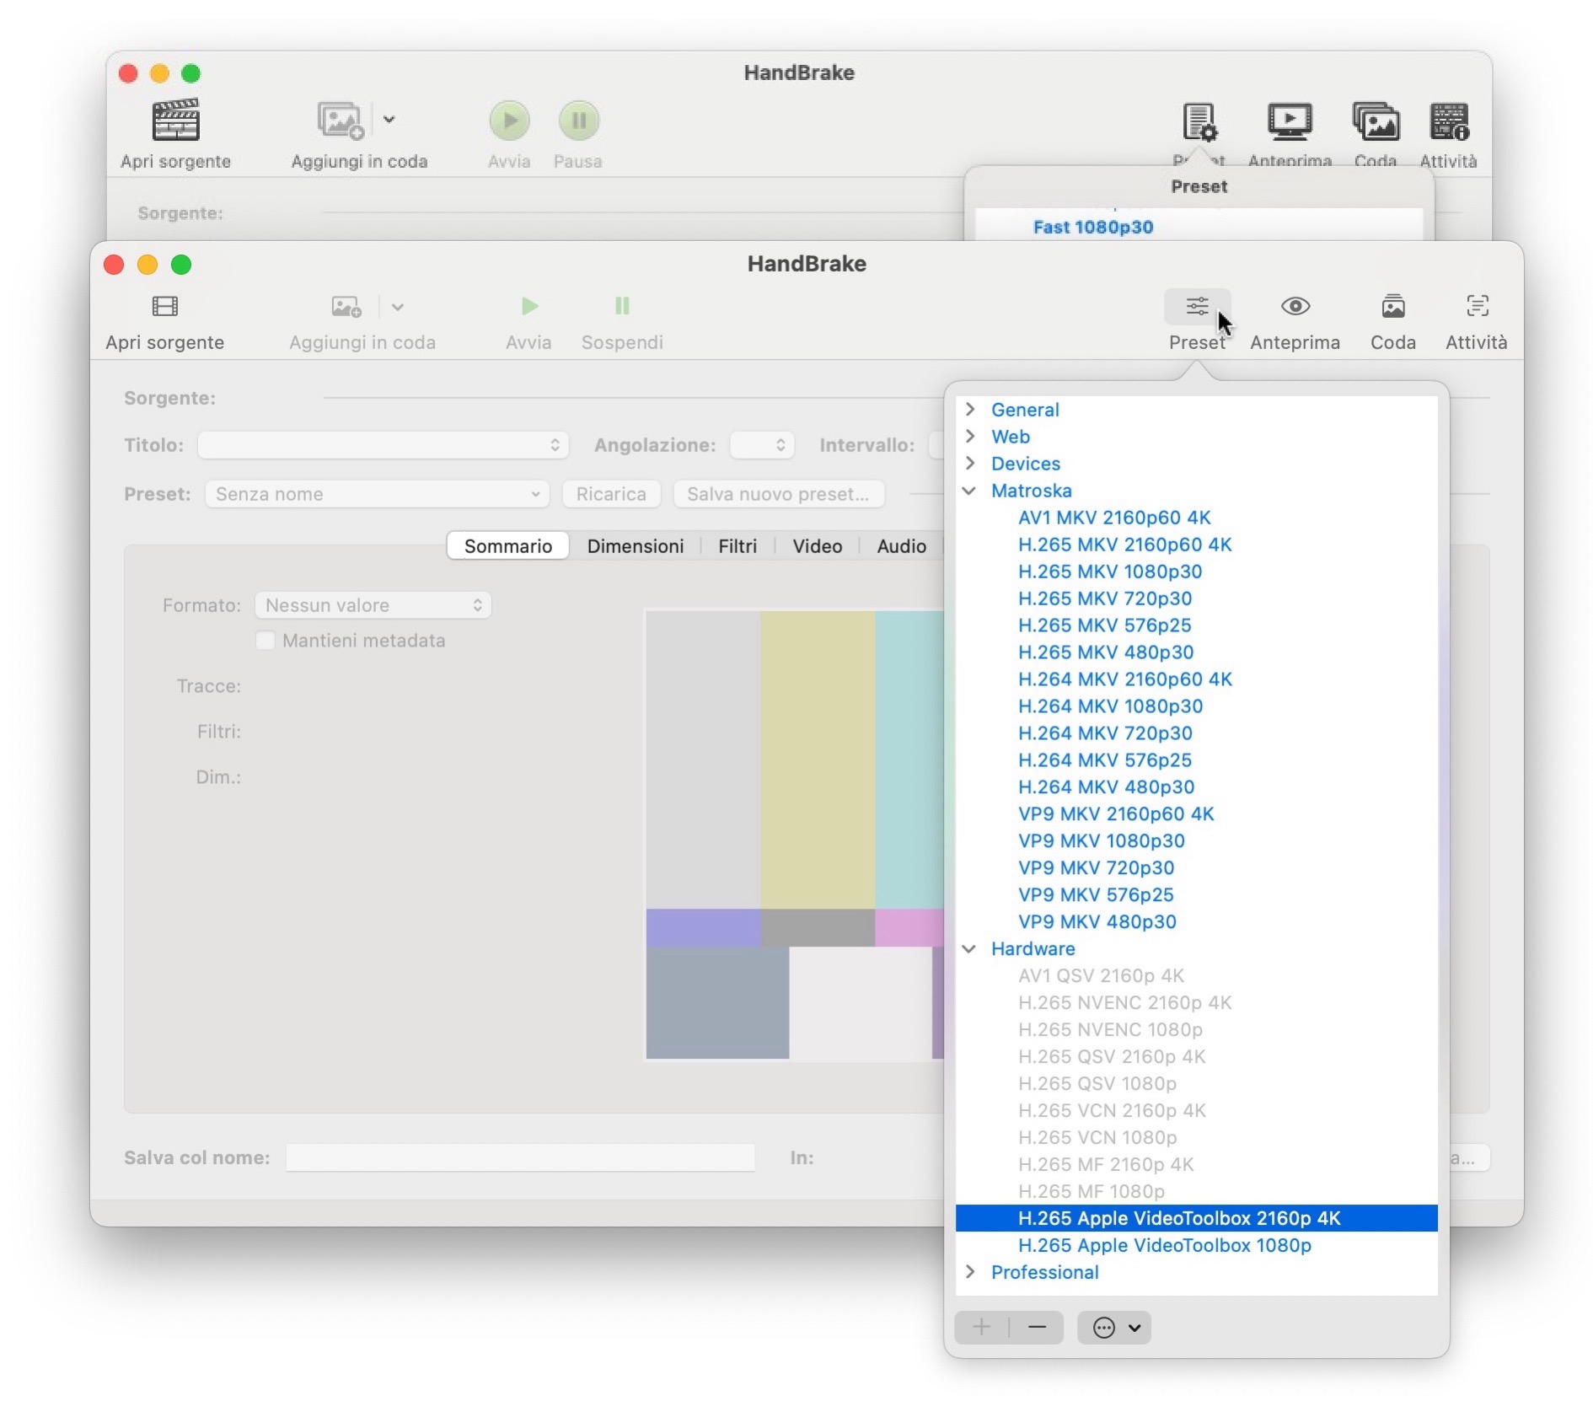Click the Aggiungi in coda icon
Screen dimensions: 1593x1401
click(x=346, y=306)
